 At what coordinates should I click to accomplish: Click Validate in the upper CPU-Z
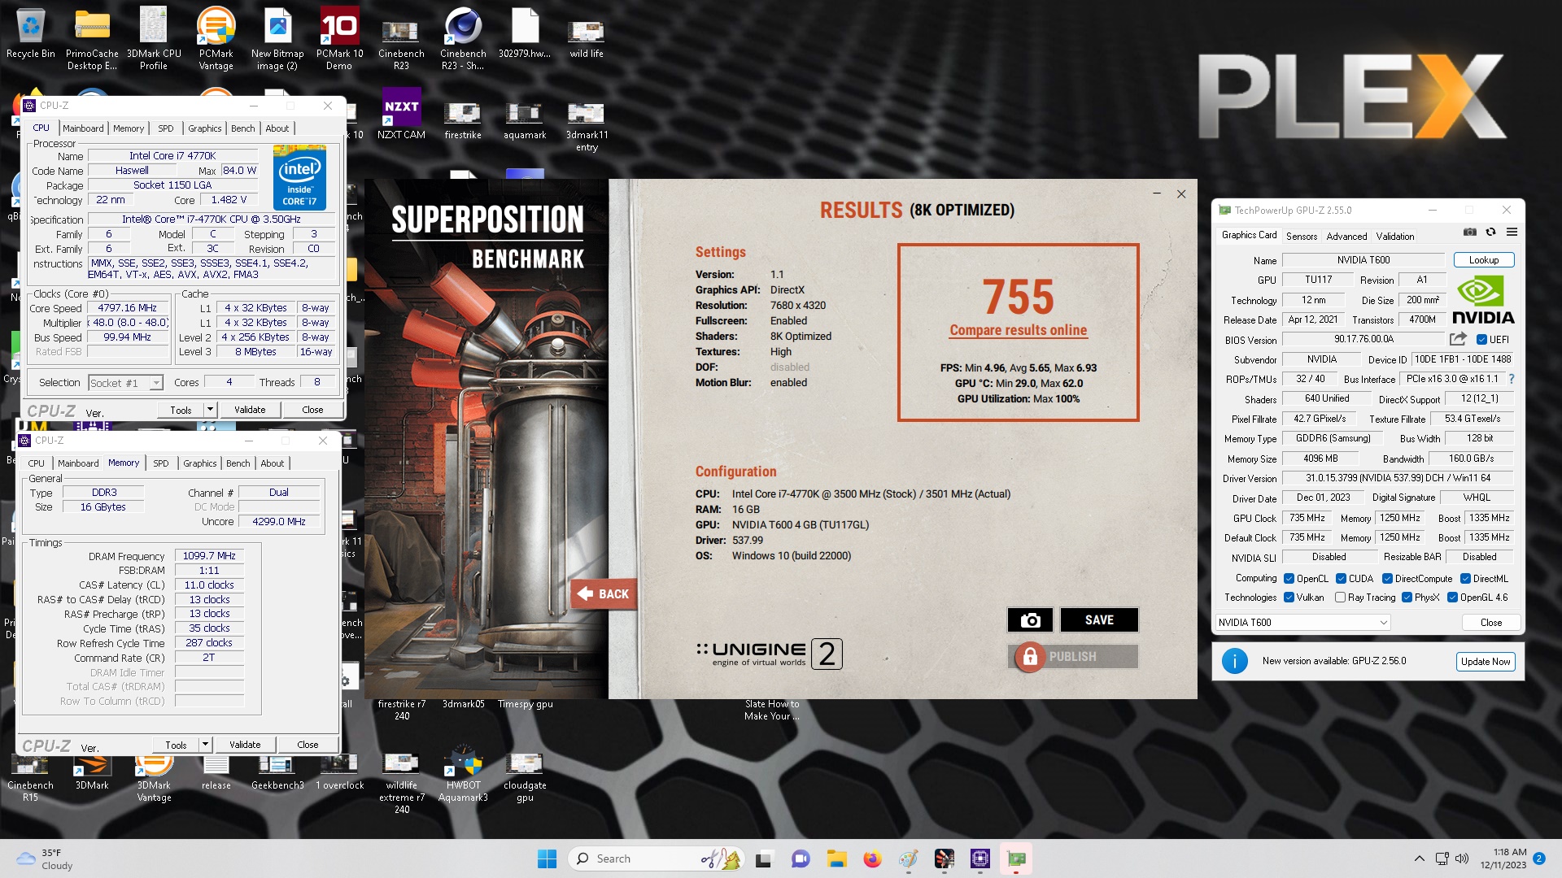click(250, 410)
